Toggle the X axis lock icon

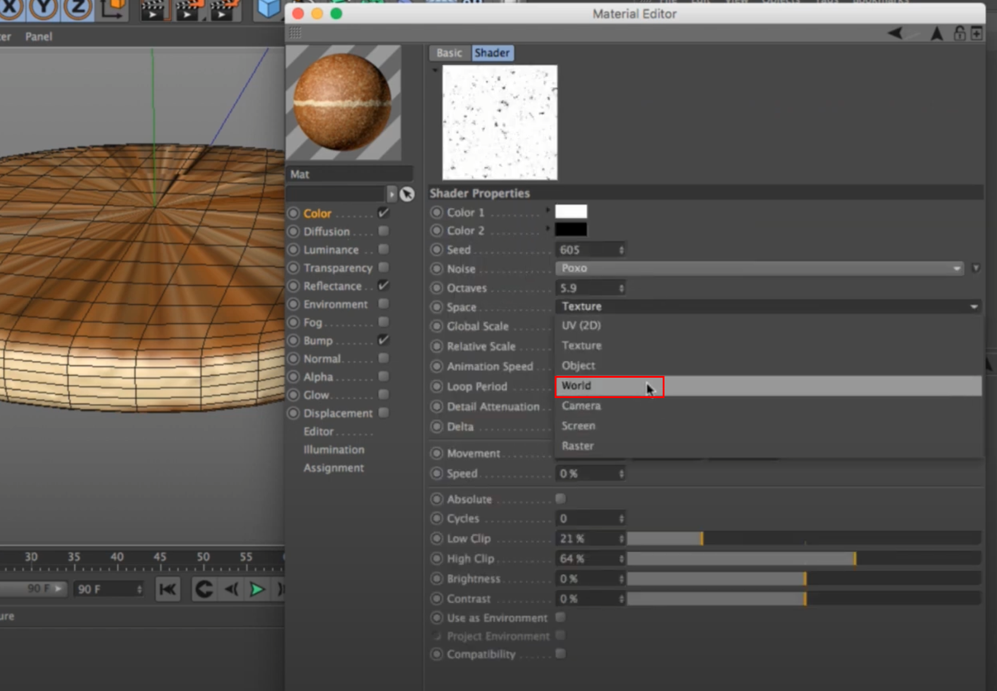point(10,8)
